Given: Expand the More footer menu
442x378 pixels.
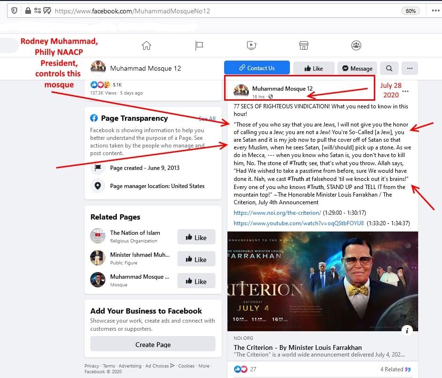Looking at the screenshot, I should click(204, 366).
